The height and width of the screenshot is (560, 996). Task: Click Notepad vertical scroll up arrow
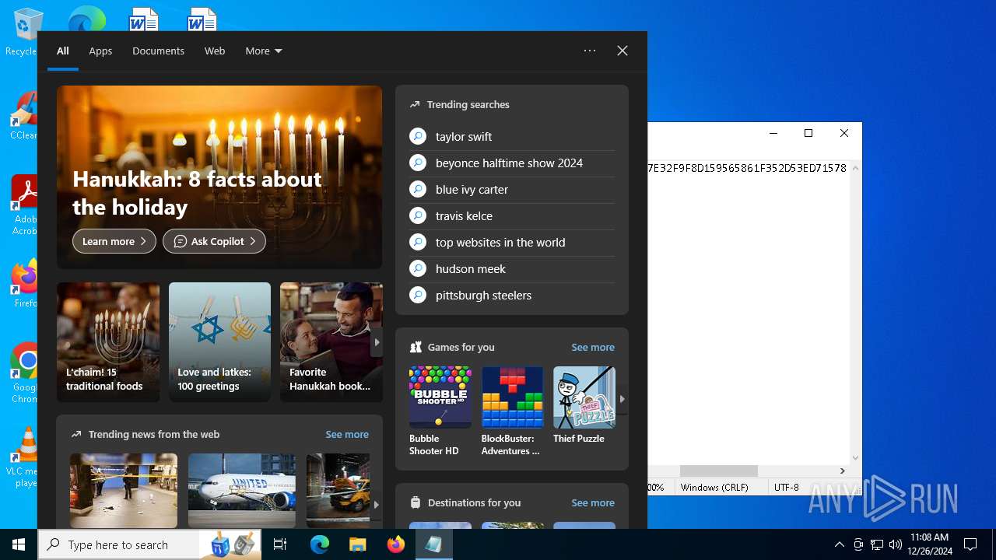[855, 168]
